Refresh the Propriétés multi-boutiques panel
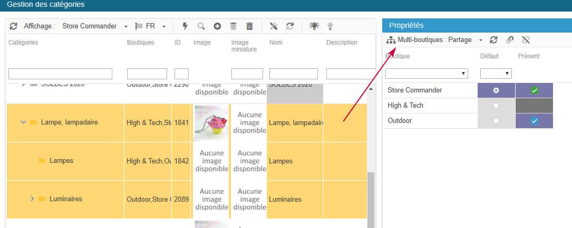 click(493, 40)
